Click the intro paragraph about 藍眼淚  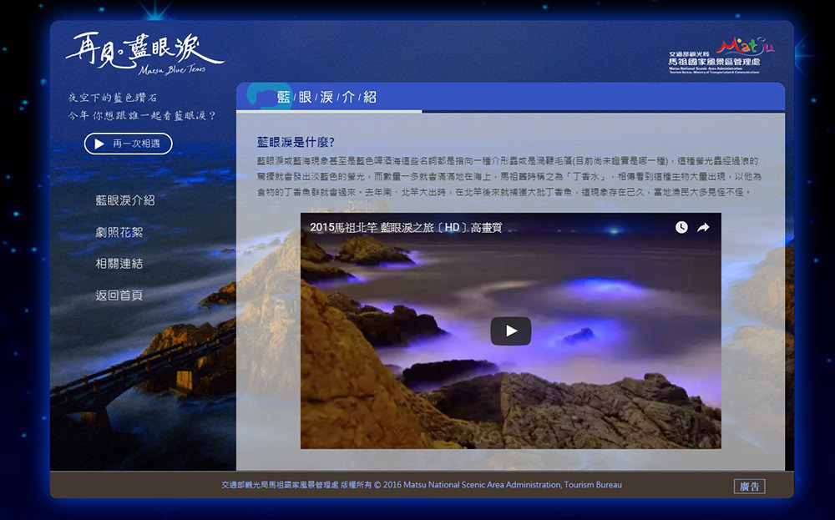(509, 176)
